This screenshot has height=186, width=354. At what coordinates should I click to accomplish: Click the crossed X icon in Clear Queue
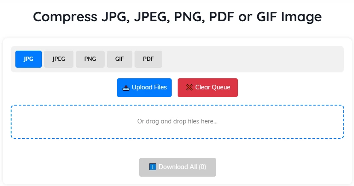coord(189,88)
